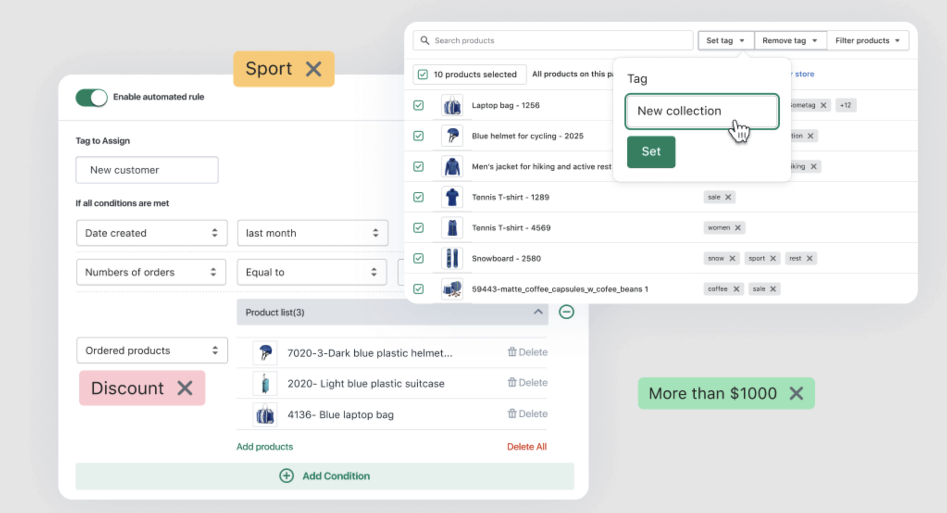947x513 pixels.
Task: Focus the Search products field
Action: point(553,41)
